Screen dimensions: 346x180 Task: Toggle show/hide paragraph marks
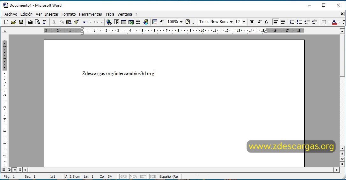coord(162,22)
